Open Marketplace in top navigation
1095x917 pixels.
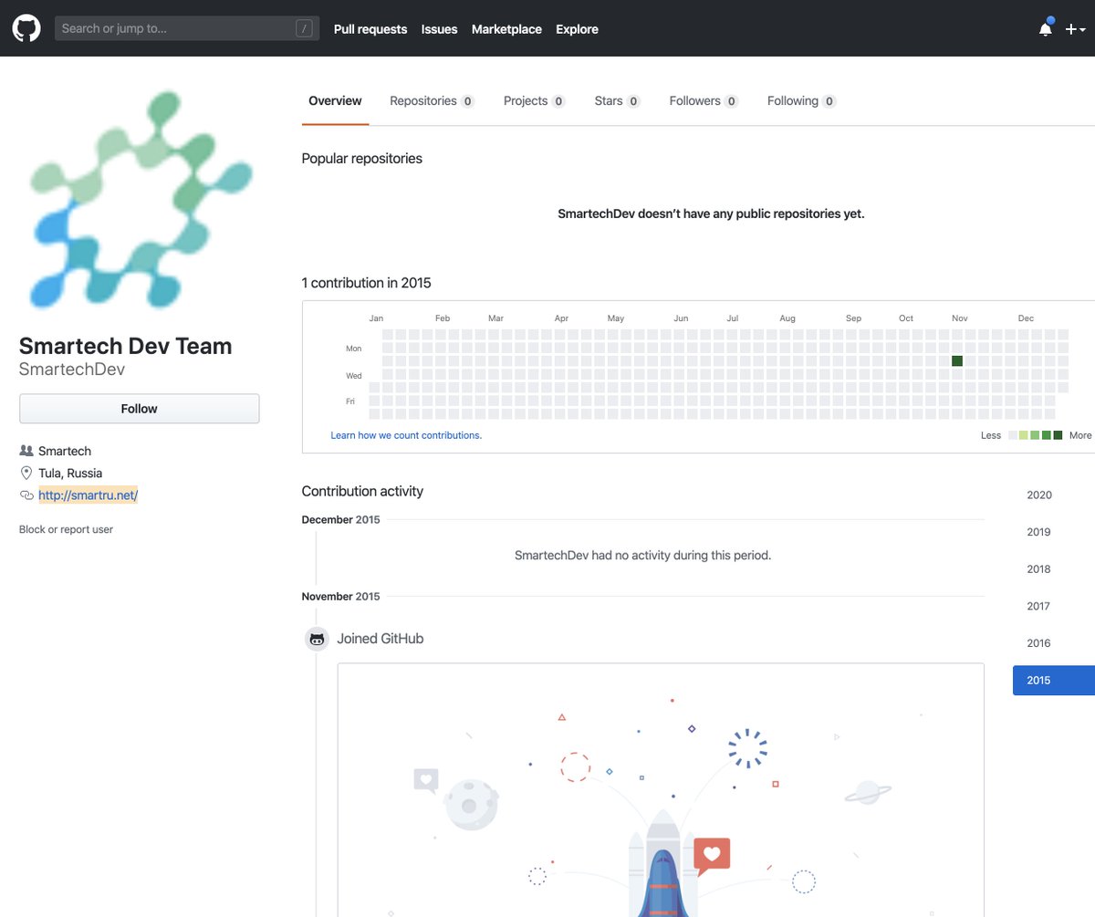point(506,29)
